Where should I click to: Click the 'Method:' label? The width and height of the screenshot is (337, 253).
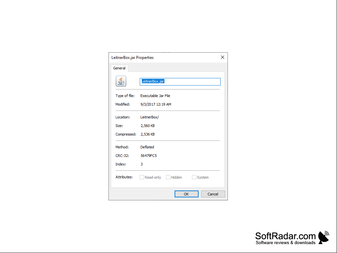tap(122, 147)
